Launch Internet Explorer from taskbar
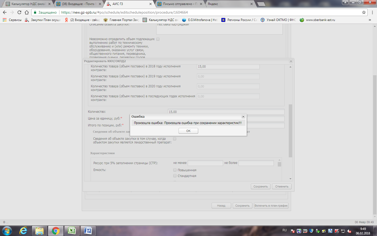Screen dimensions: 377x236 tap(24, 231)
